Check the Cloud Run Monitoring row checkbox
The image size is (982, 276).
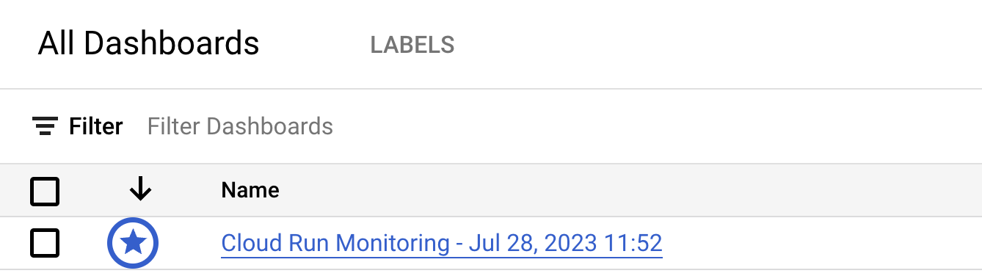45,243
